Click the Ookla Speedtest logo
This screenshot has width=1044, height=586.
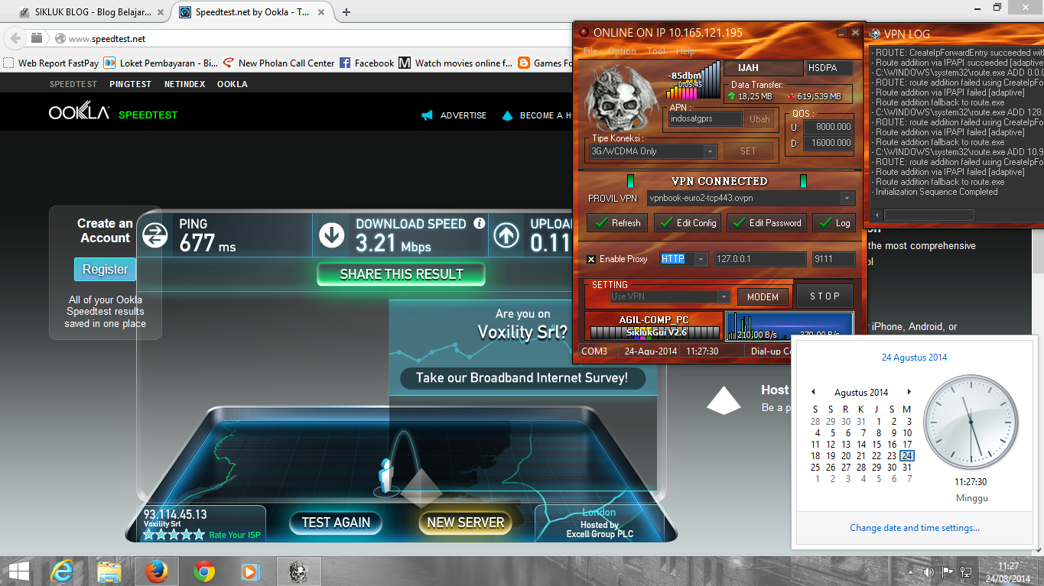pyautogui.click(x=113, y=113)
